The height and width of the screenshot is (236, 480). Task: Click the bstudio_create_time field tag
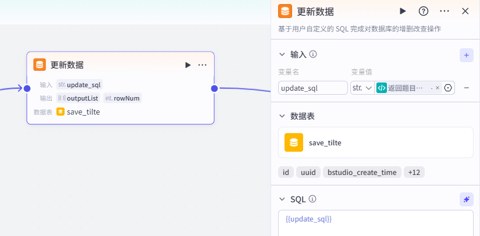[x=362, y=173]
